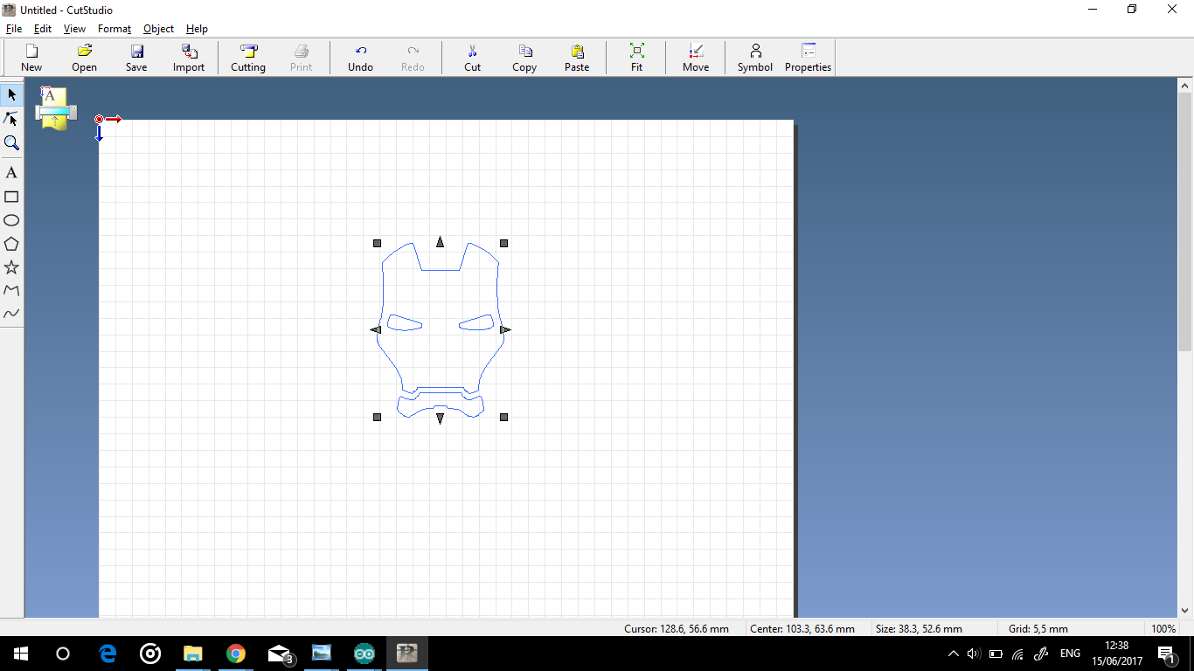Click the Center 103.3, 63.6 mm readout

coord(802,629)
